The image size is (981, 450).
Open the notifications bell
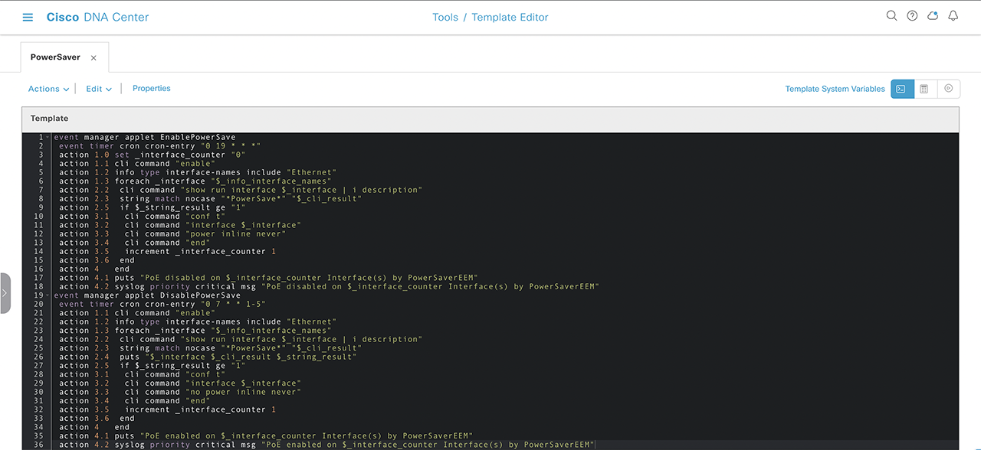(x=953, y=16)
